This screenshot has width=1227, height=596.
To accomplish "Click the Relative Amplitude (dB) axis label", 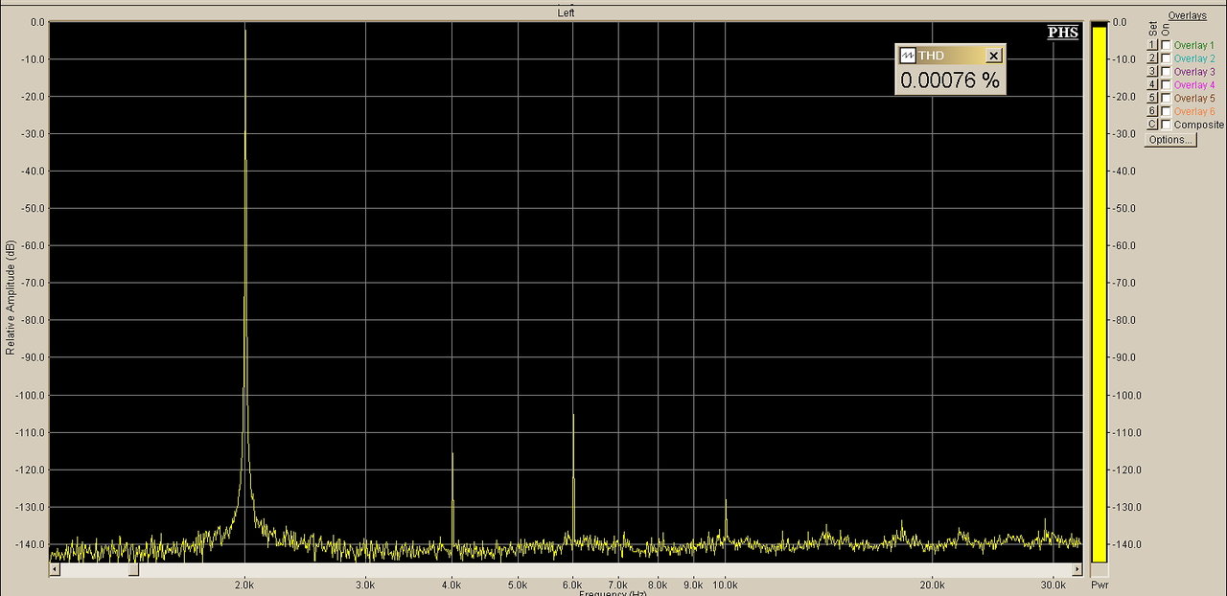I will click(11, 298).
